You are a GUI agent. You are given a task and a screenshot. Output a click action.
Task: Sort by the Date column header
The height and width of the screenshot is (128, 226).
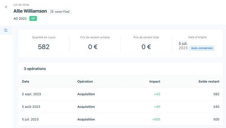coord(26,82)
